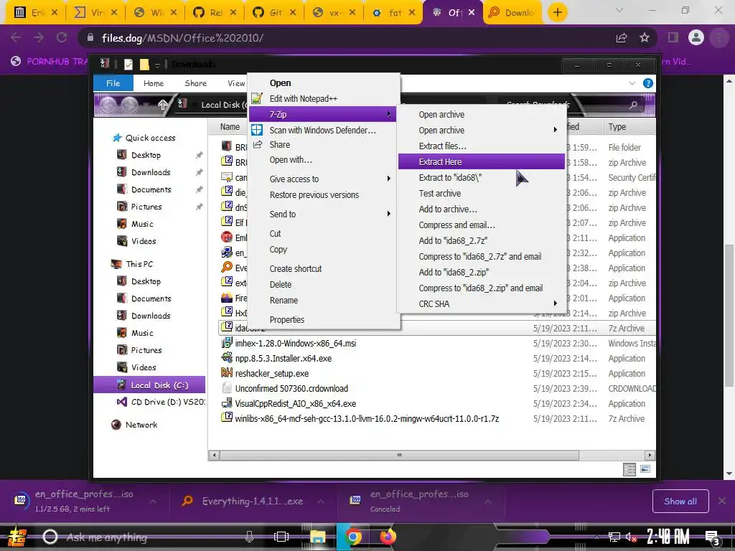
Task: Click the Task View taskbar icon
Action: 281,537
